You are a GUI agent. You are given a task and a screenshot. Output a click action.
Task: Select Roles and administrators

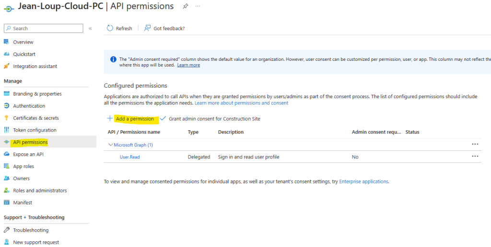tap(40, 191)
